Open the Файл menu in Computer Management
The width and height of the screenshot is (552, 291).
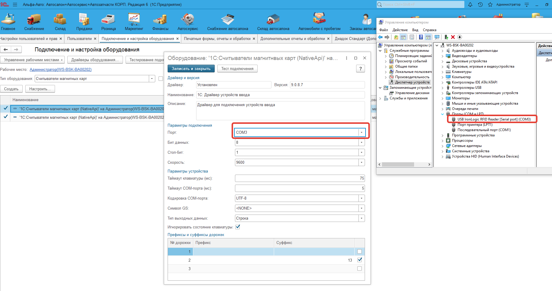pyautogui.click(x=383, y=30)
